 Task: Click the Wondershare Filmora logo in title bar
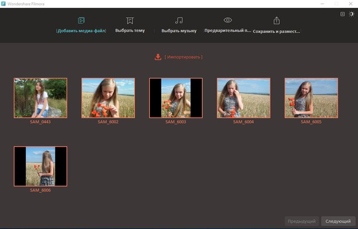(4, 4)
